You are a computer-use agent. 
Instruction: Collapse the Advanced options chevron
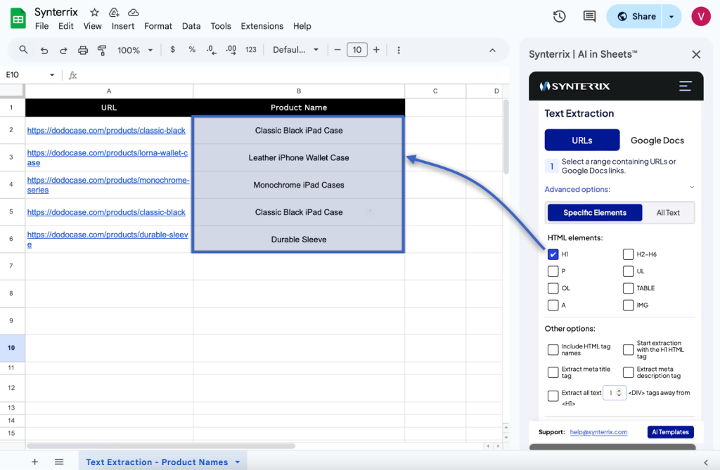click(x=692, y=188)
